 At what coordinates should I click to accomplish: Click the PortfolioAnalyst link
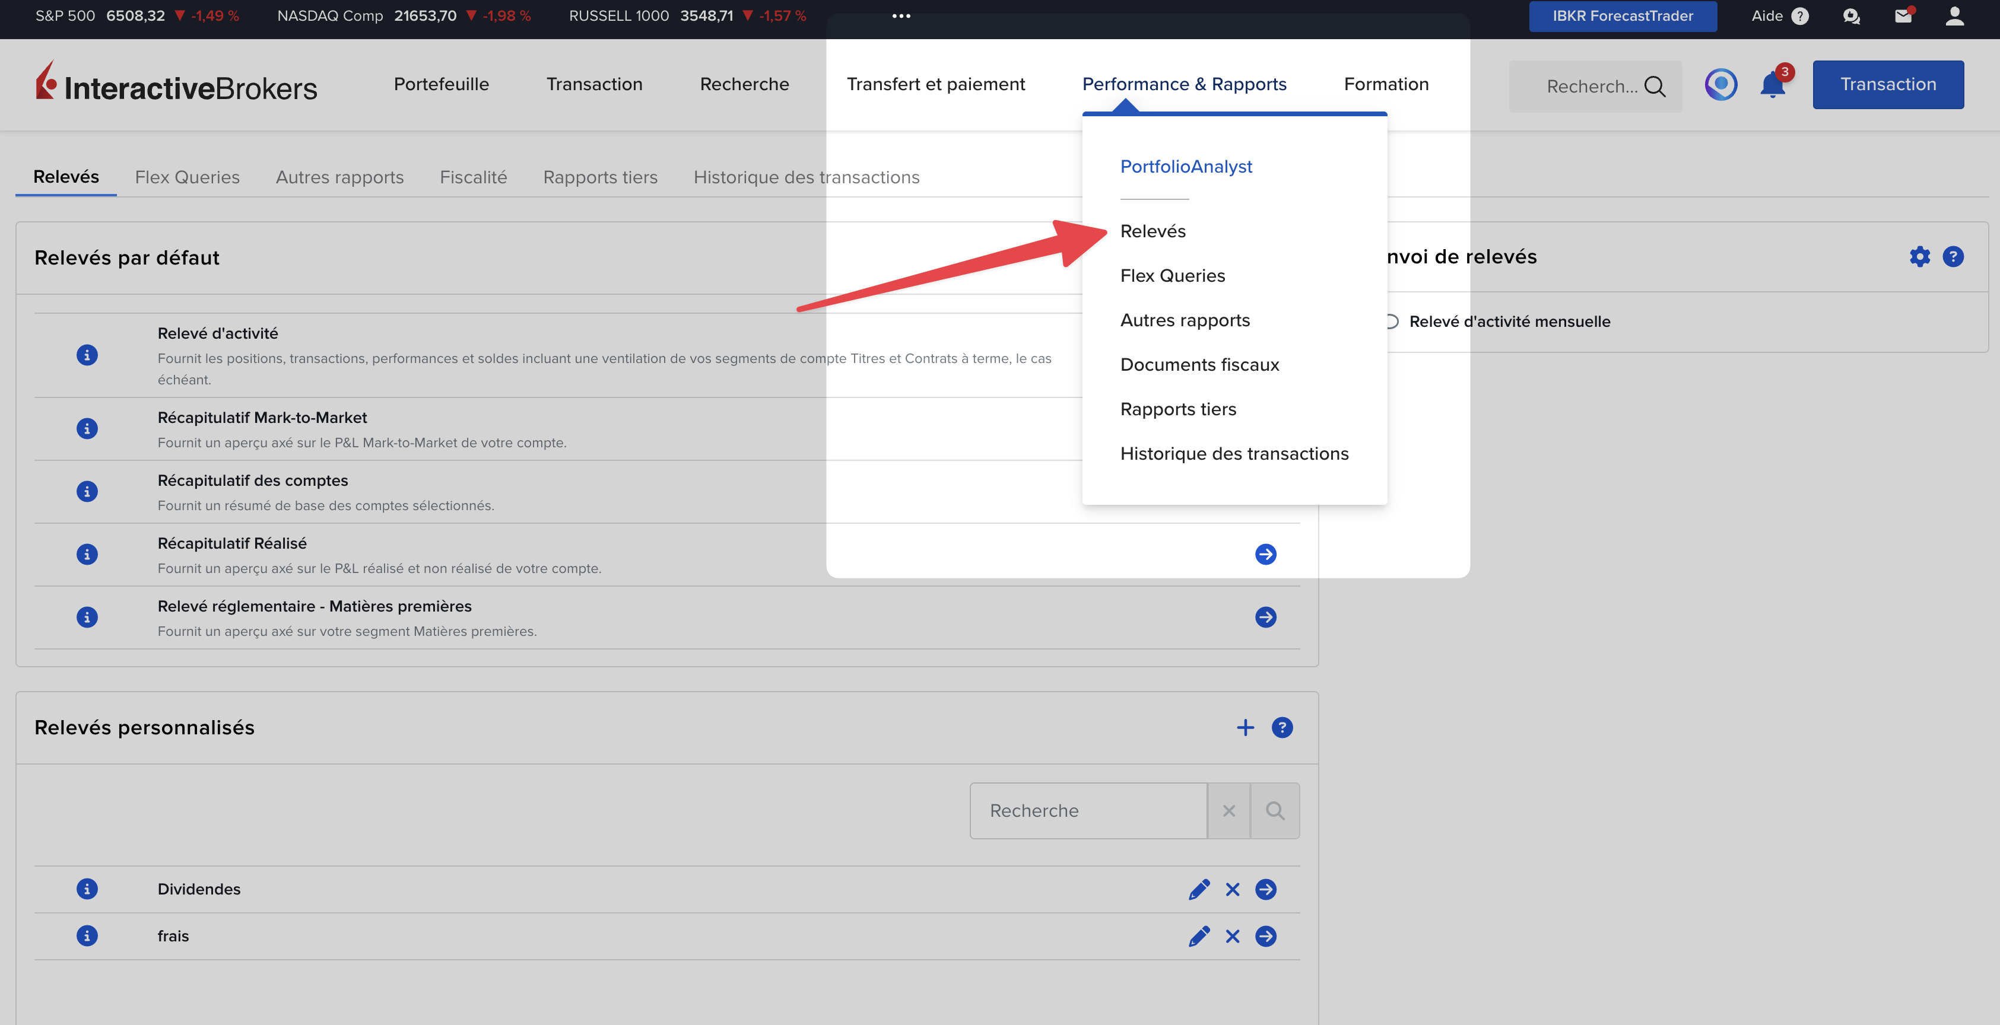(x=1186, y=166)
